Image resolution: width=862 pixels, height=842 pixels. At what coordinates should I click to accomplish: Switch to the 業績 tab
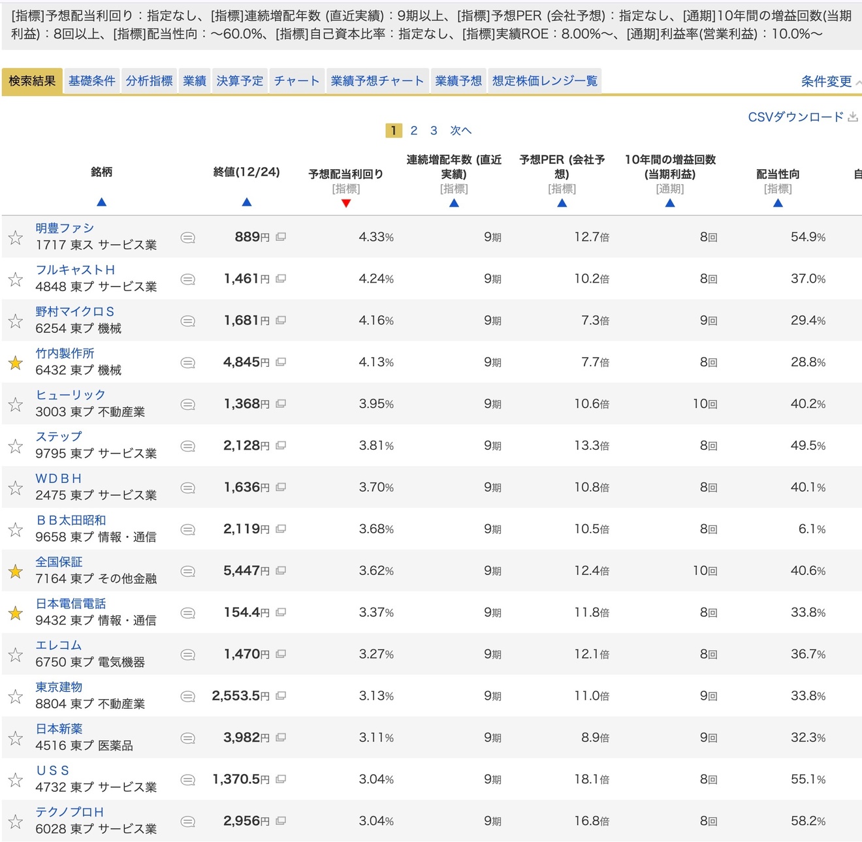click(x=195, y=81)
